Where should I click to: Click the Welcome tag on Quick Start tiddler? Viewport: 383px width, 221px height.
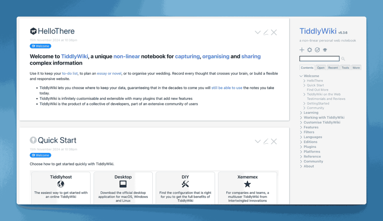pyautogui.click(x=40, y=155)
